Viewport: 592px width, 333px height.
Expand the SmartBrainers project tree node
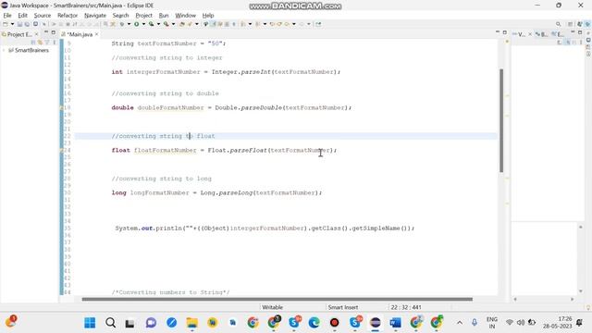(x=4, y=50)
